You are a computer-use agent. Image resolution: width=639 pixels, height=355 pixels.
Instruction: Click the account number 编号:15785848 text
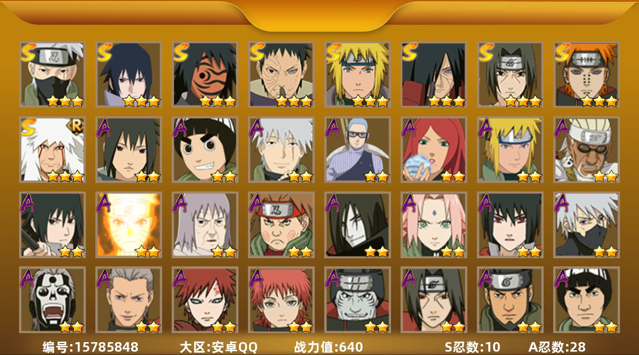91,347
